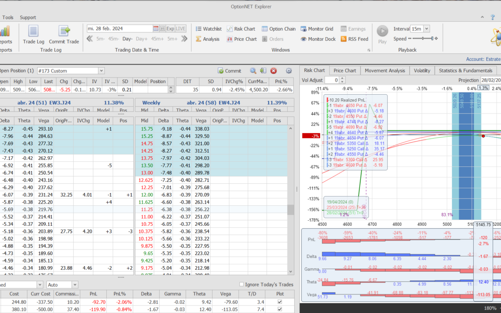Enable the Ignore Today's Trades checkbox
This screenshot has height=313, width=501.
click(x=242, y=284)
